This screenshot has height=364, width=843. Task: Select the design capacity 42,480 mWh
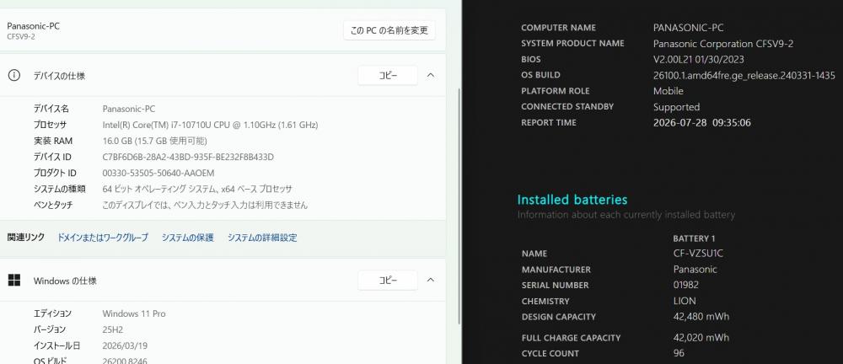701,317
